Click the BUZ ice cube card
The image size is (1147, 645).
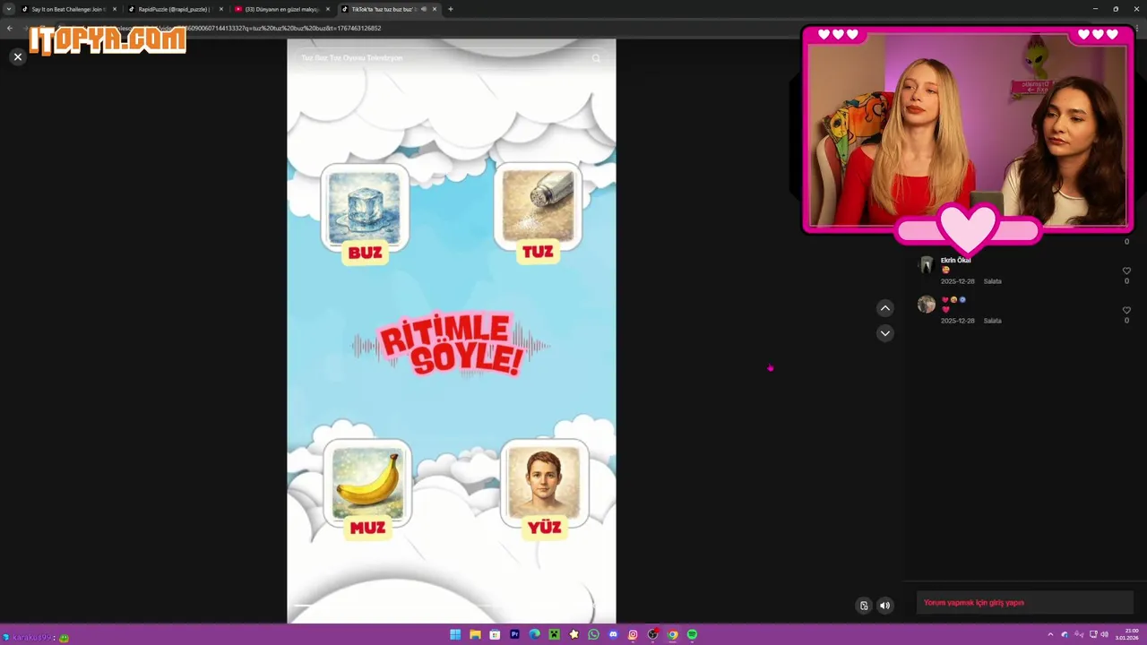click(365, 214)
